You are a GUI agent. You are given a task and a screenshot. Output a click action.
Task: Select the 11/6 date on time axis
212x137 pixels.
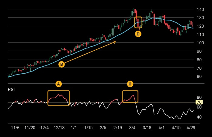[x=15, y=128]
